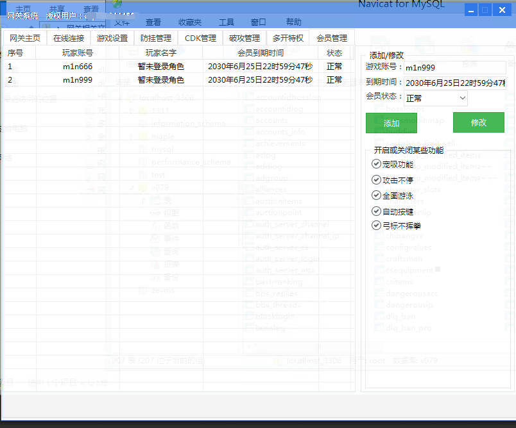Click the 会员到期时间 column header
This screenshot has height=428, width=516.
coord(261,53)
